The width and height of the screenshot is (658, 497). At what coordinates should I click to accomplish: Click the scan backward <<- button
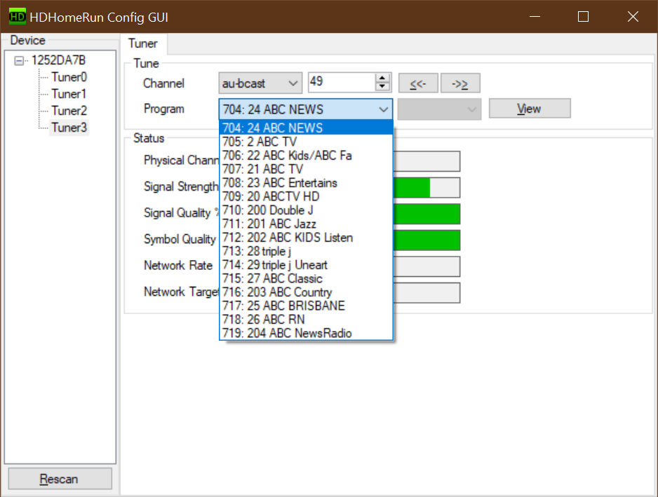(x=418, y=83)
